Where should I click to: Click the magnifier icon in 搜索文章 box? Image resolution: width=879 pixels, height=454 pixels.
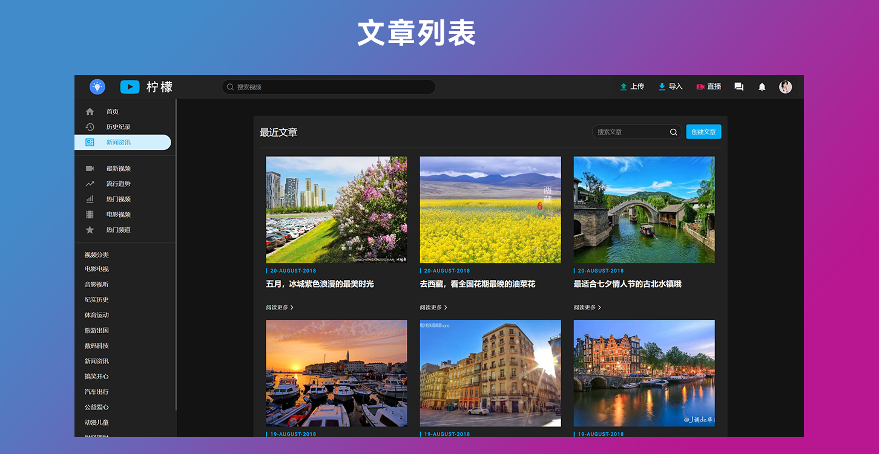673,132
